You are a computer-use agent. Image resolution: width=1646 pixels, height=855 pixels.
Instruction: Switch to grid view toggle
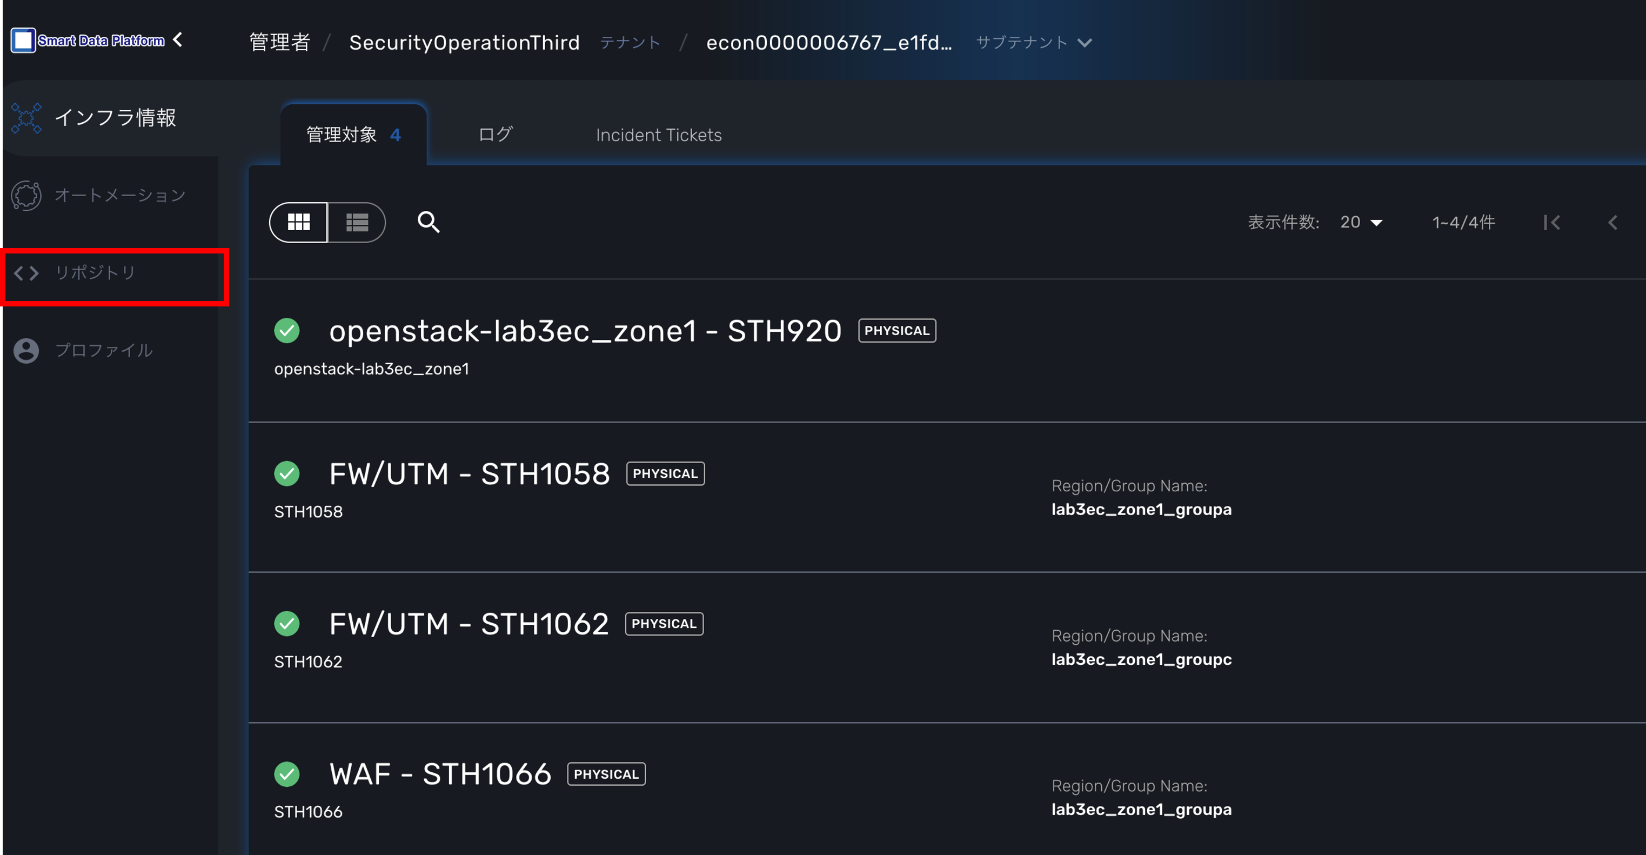point(299,222)
